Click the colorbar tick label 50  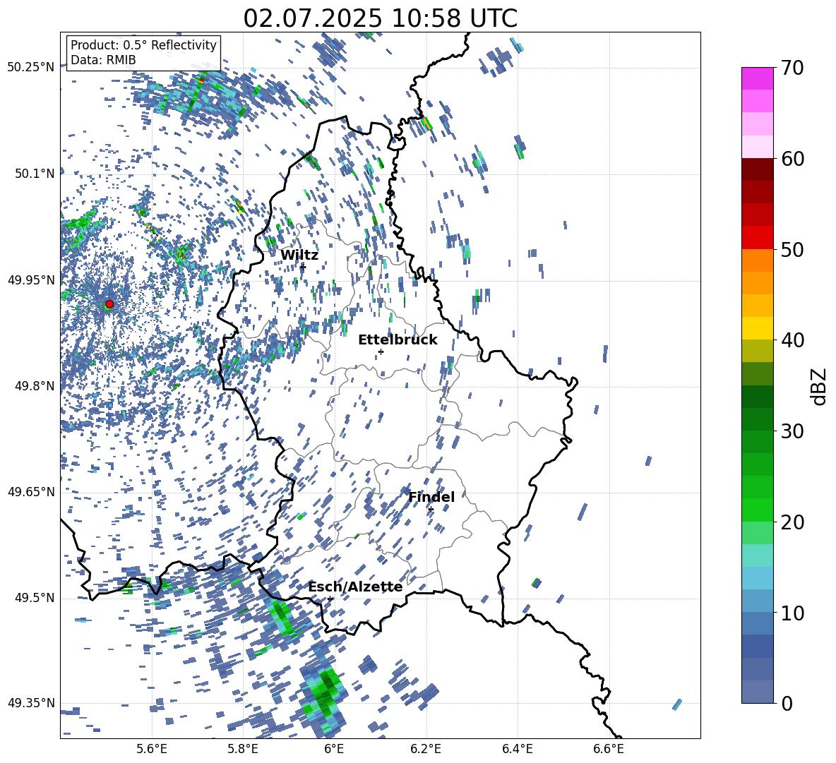(x=792, y=250)
